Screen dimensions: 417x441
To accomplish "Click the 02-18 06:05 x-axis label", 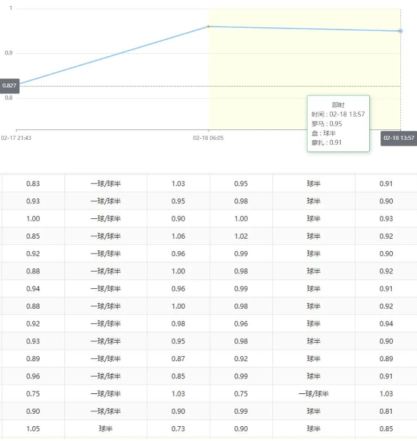I will click(208, 138).
